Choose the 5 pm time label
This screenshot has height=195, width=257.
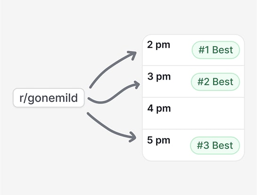click(x=158, y=140)
